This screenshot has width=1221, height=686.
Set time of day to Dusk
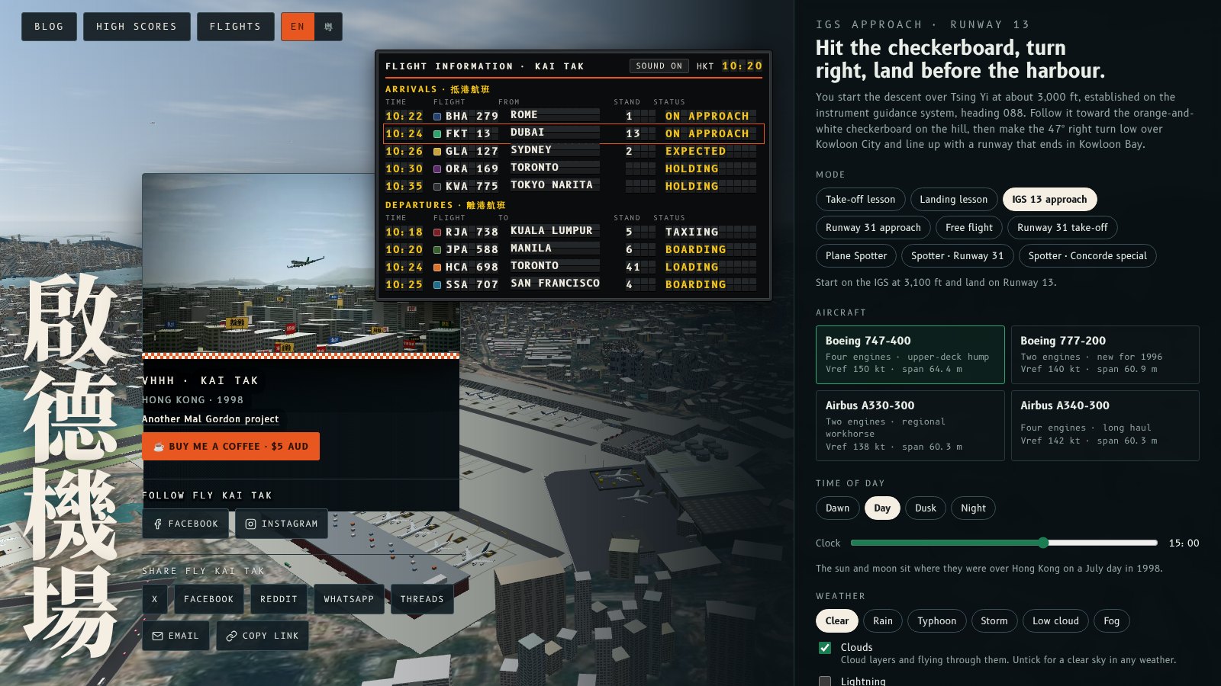coord(926,508)
